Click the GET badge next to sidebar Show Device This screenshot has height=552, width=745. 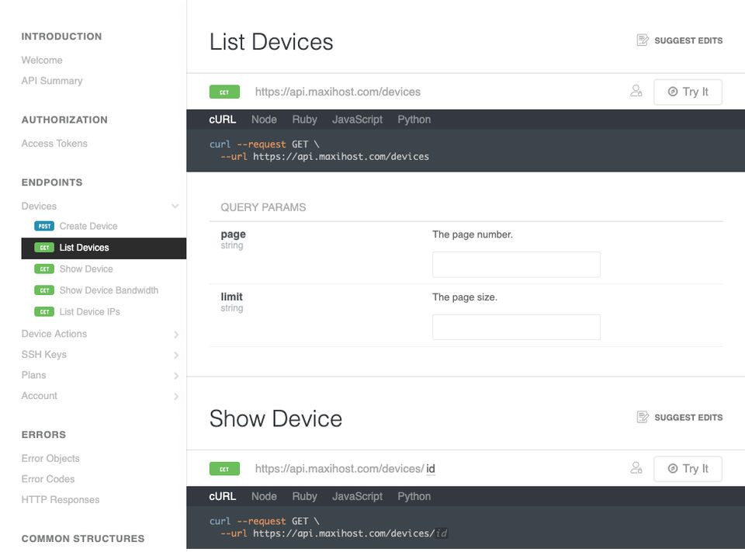coord(44,269)
